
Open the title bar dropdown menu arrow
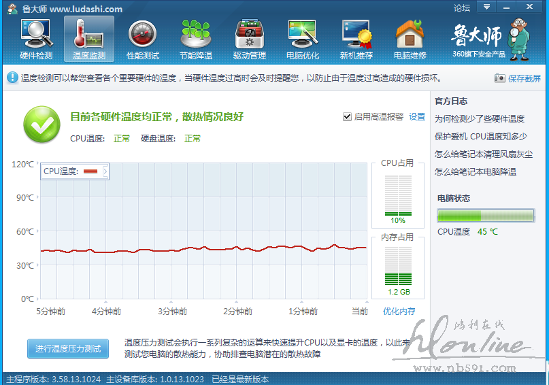[x=485, y=7]
